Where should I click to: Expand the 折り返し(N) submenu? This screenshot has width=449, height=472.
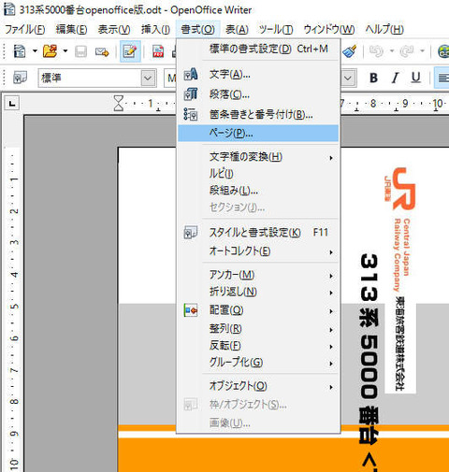(x=258, y=292)
